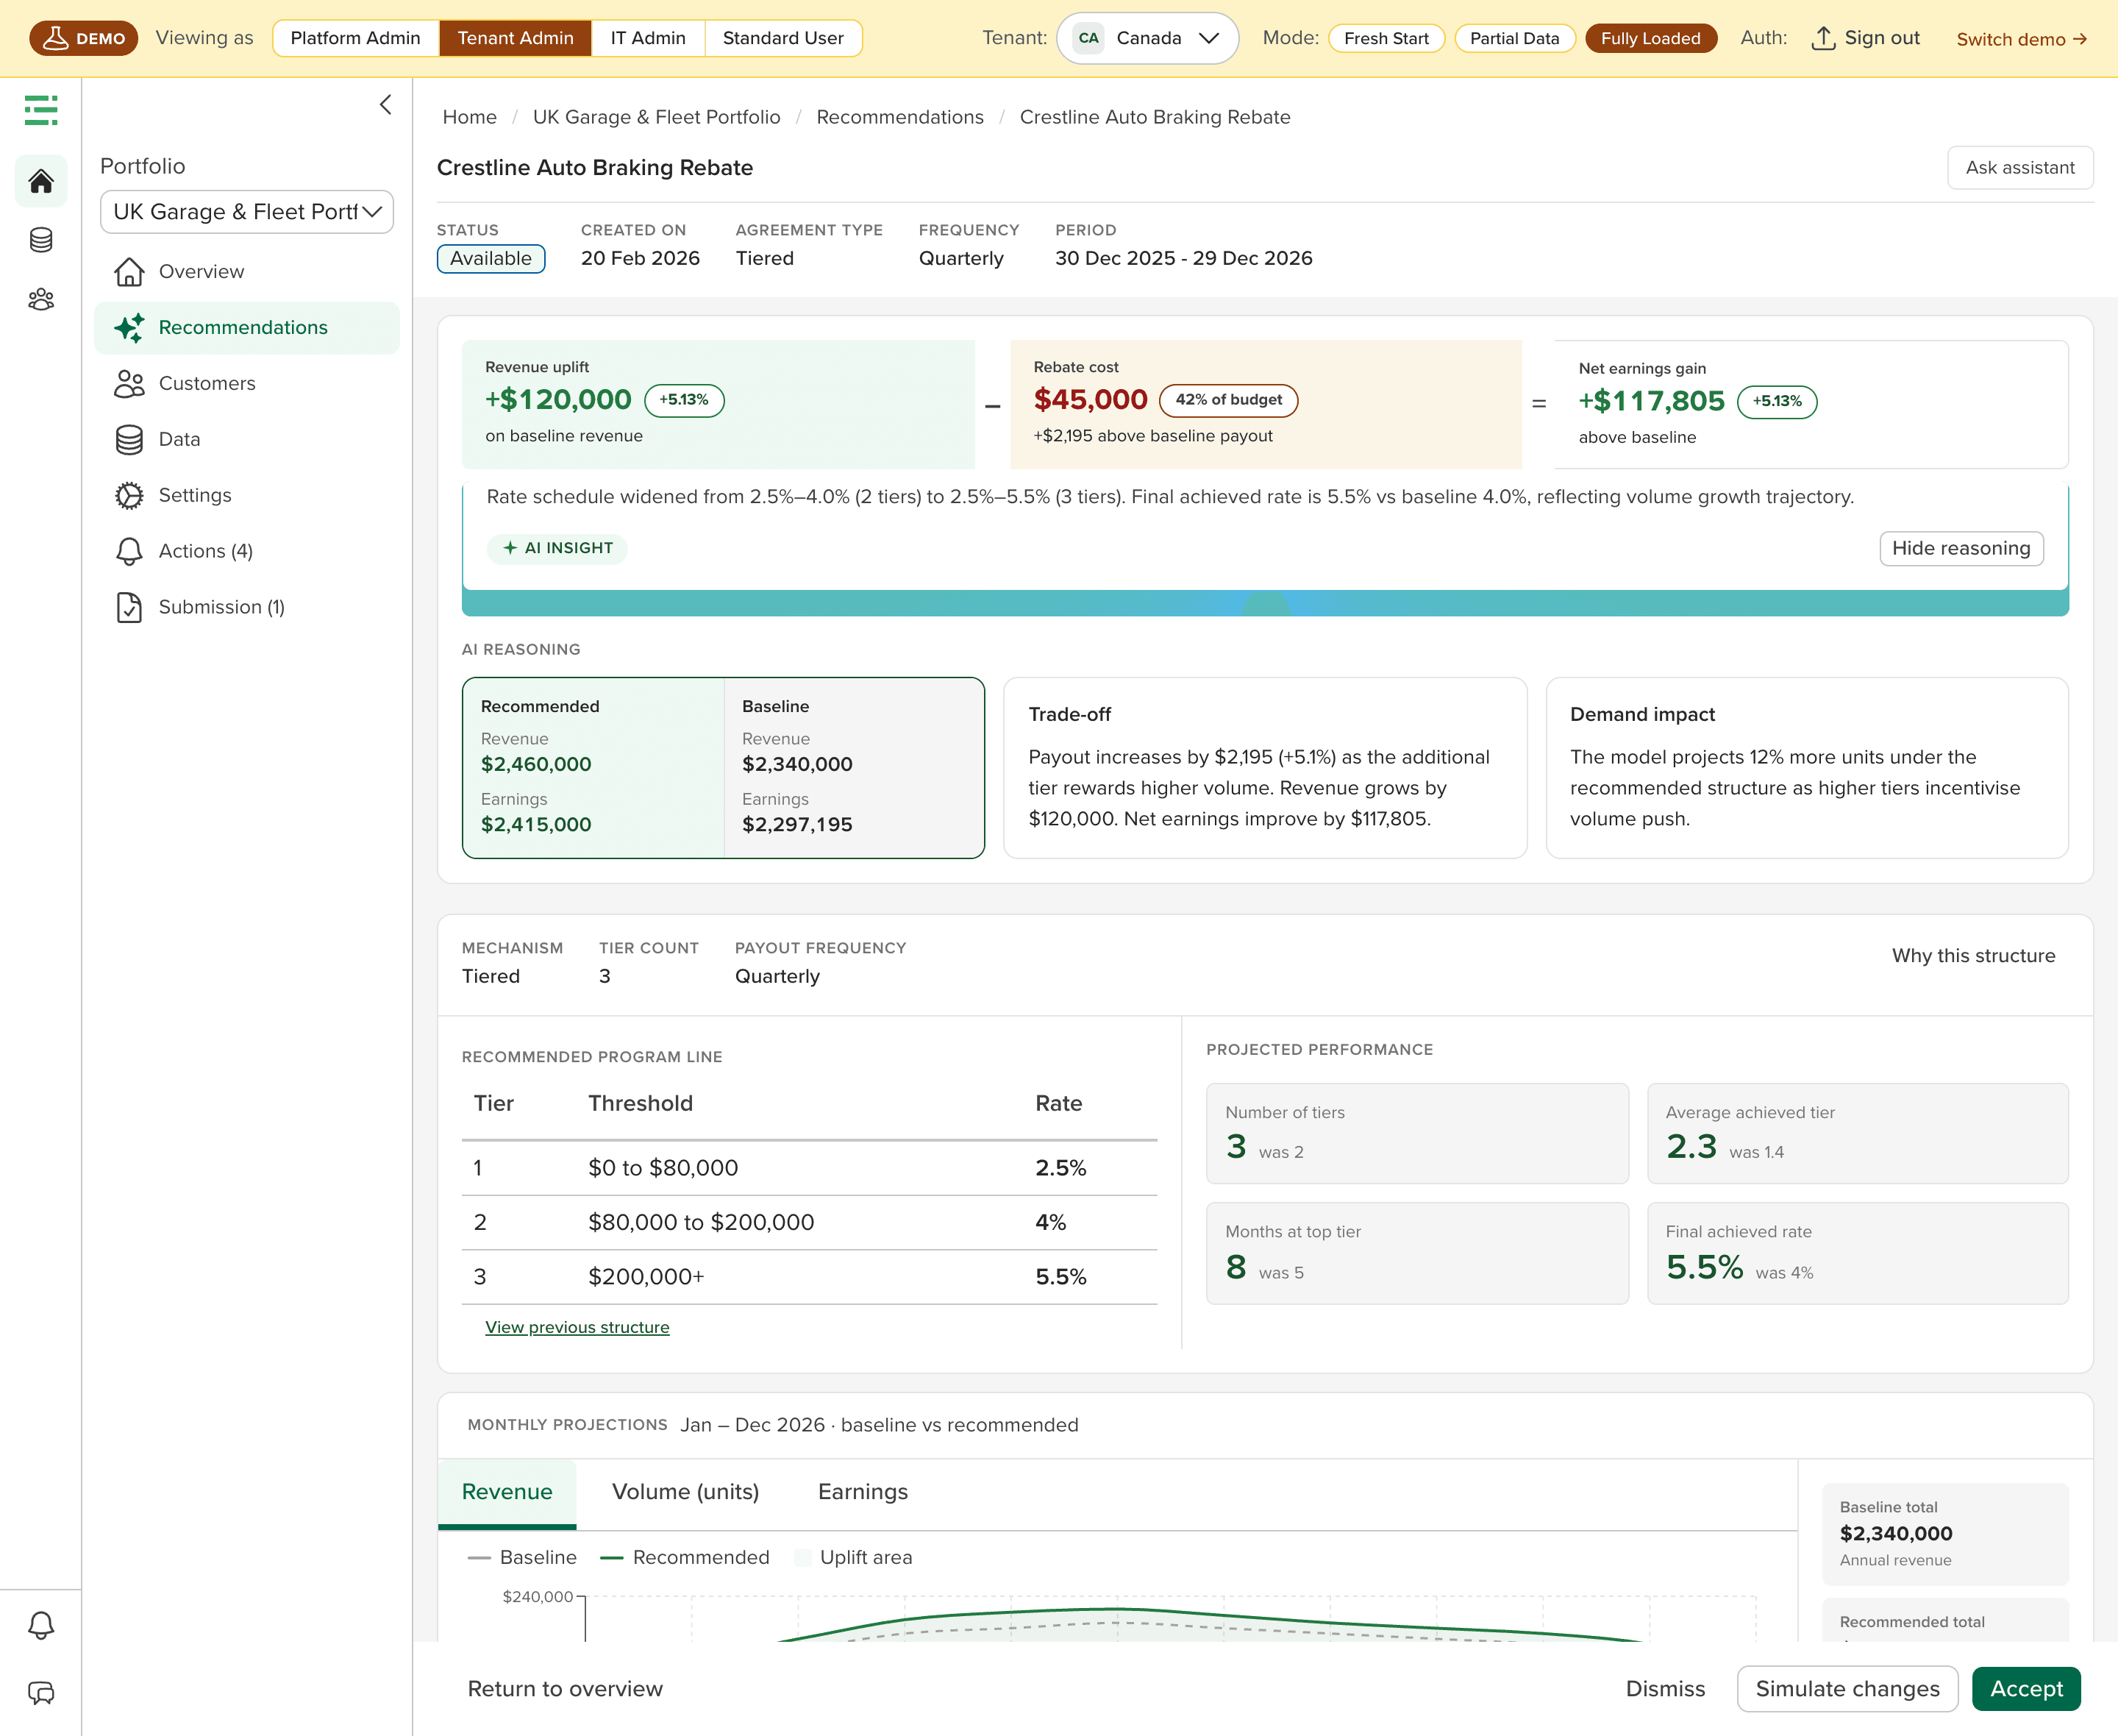The width and height of the screenshot is (2118, 1736).
Task: Open the chat icon at bottom left
Action: (x=41, y=1693)
